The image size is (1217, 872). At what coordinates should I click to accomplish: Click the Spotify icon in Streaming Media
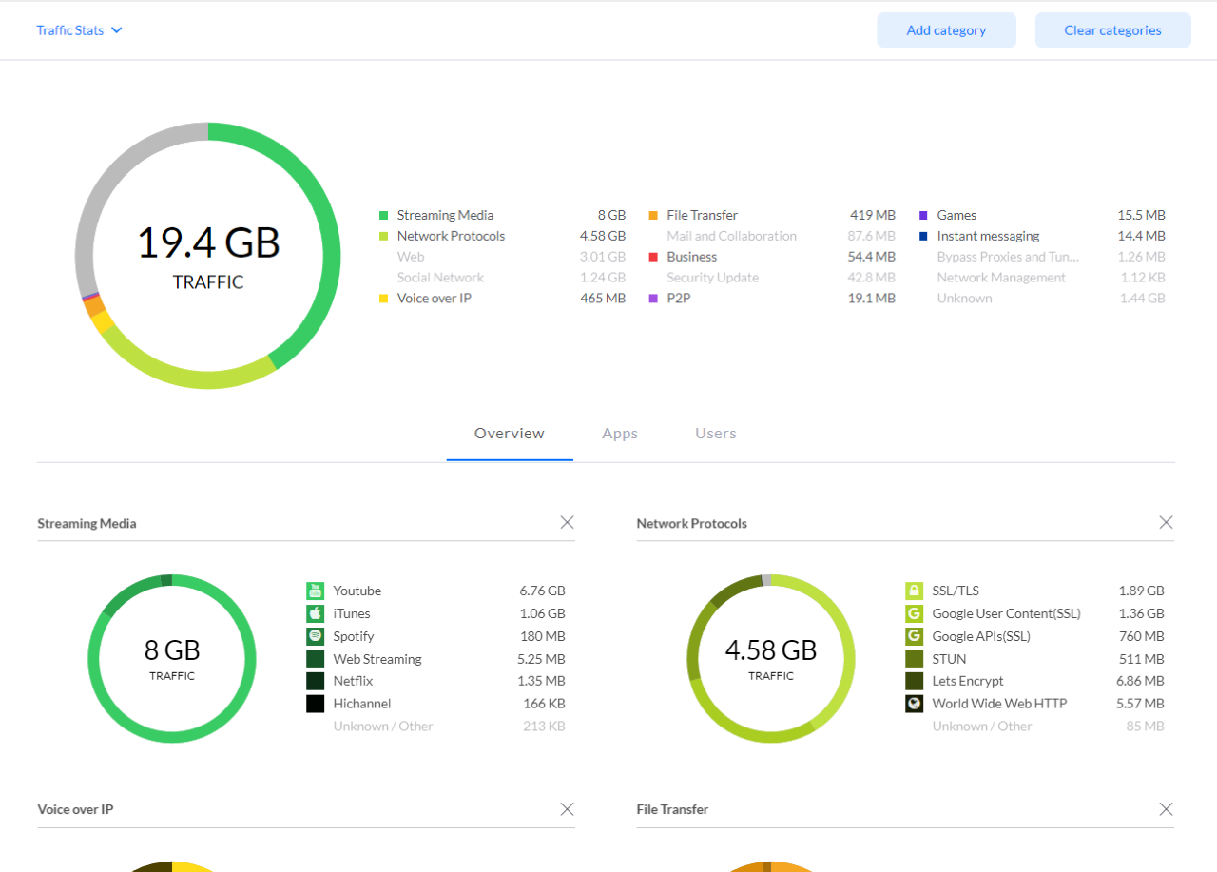coord(315,636)
